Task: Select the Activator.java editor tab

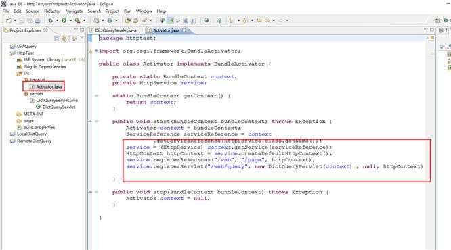Action: point(166,30)
